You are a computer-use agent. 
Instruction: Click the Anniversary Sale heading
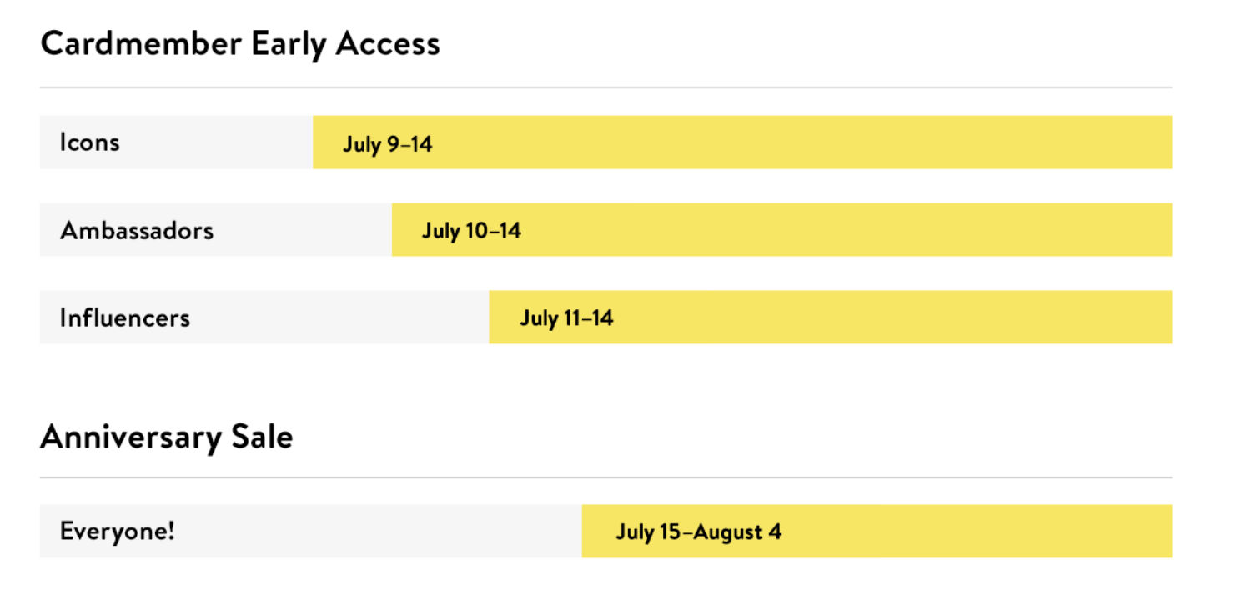[x=167, y=437]
